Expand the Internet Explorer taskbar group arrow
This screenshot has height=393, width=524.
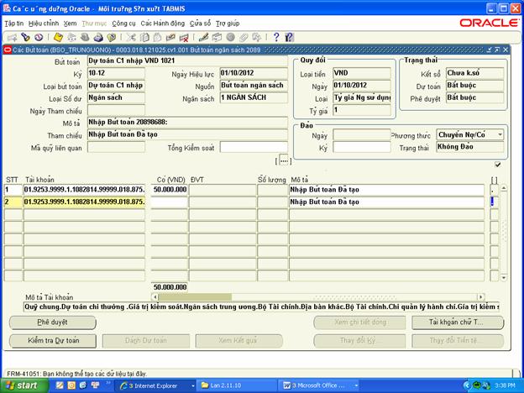pos(193,386)
